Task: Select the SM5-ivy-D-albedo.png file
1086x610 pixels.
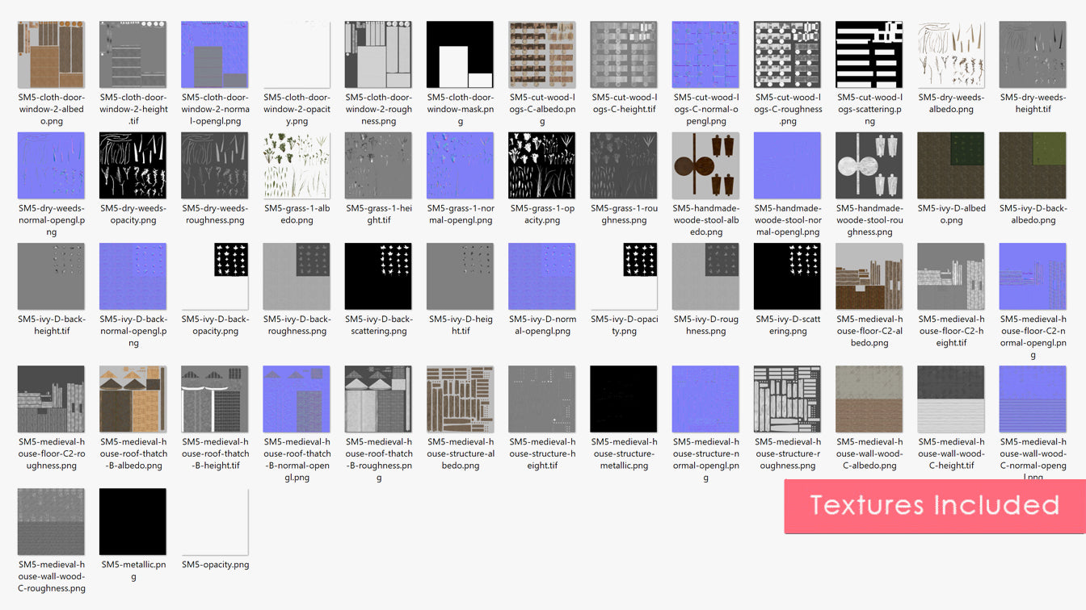Action: [951, 165]
